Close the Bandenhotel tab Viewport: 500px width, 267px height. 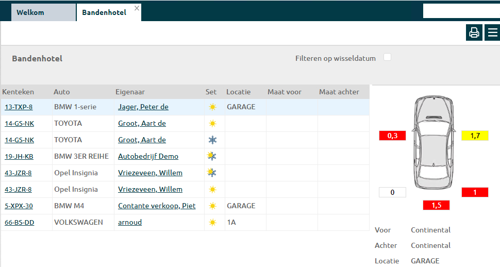point(137,8)
